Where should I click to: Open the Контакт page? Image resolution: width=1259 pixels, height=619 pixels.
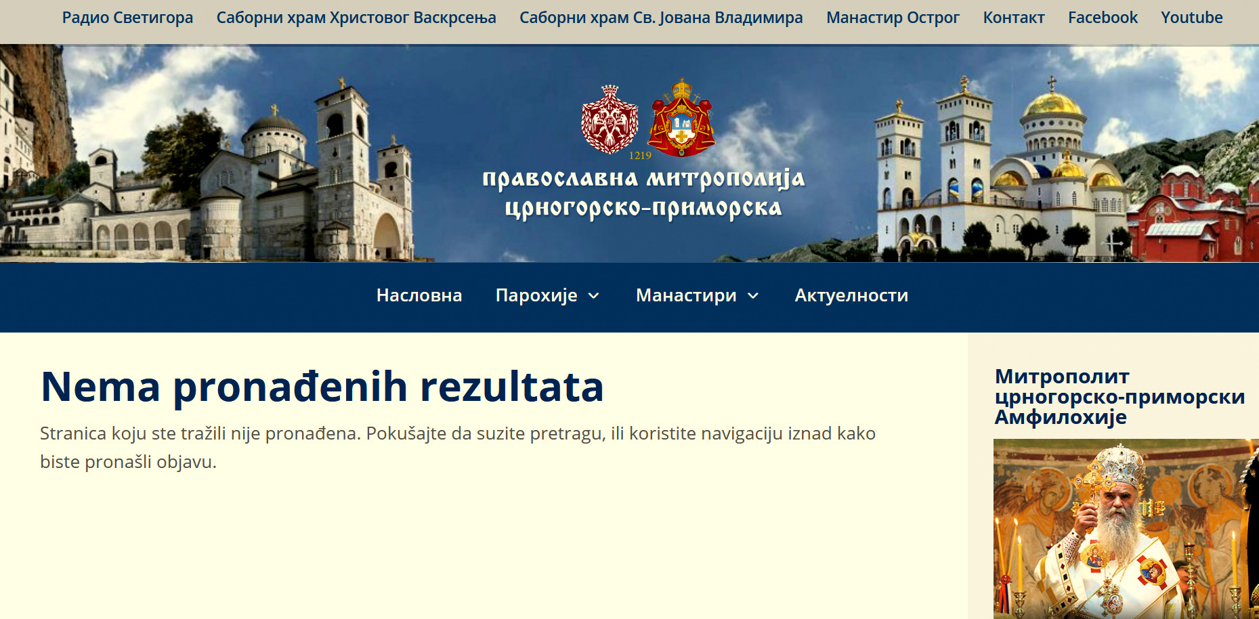[1014, 18]
